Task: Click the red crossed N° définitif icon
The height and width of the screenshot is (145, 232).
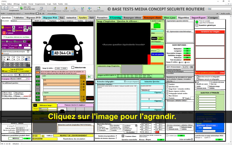Action: click(4, 33)
